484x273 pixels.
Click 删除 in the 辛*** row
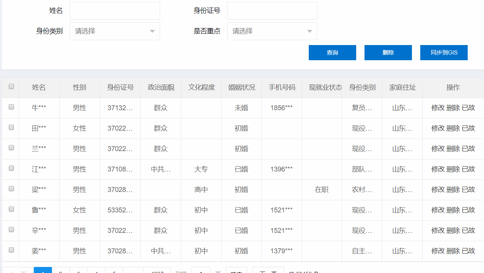[x=453, y=231]
